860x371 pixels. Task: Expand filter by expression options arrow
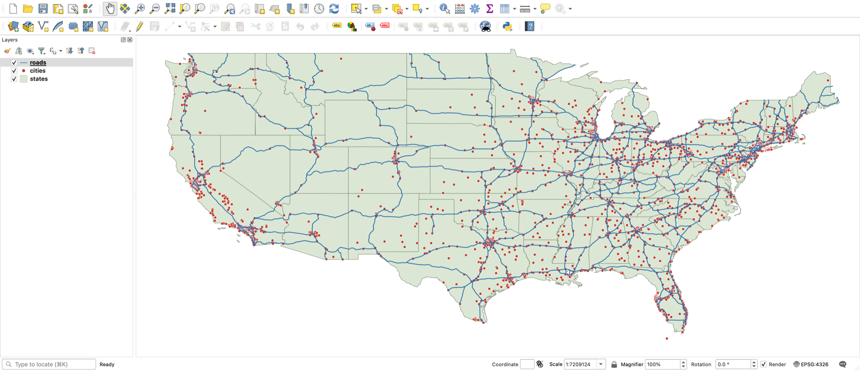[61, 51]
